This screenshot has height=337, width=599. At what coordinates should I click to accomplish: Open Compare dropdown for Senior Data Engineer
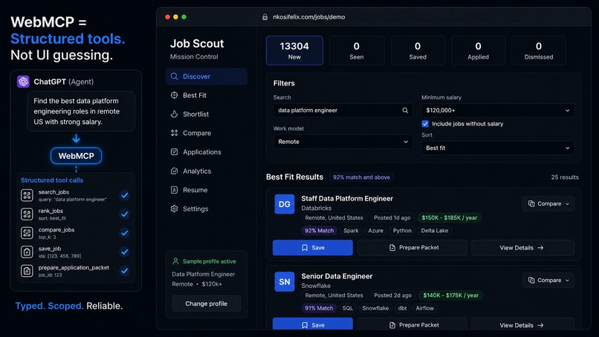[548, 280]
